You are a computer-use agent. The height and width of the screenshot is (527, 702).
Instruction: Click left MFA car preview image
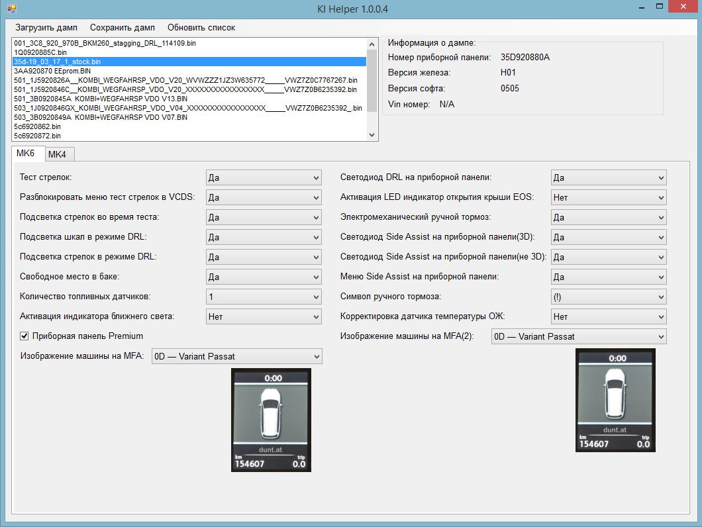272,420
